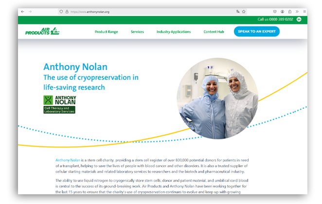Click the cryopreservation subtitle text
This screenshot has width=322, height=204.
(x=91, y=83)
